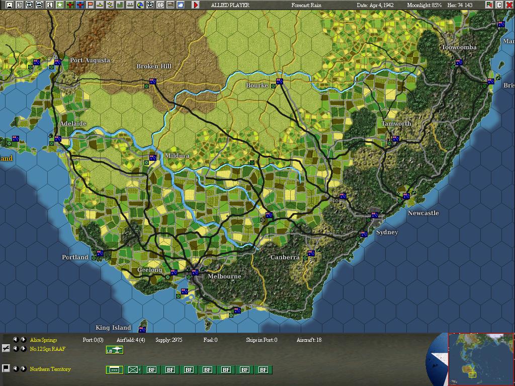Select the infantry unit icon next to XXX
515x386 pixels.
(133, 370)
